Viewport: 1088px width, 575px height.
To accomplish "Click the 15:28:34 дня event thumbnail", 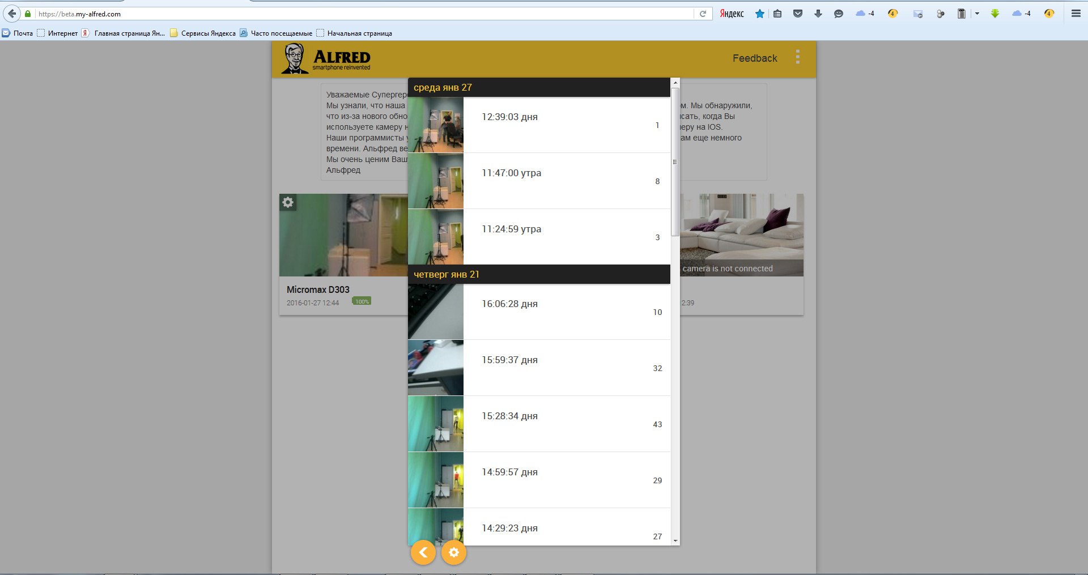I will [435, 424].
